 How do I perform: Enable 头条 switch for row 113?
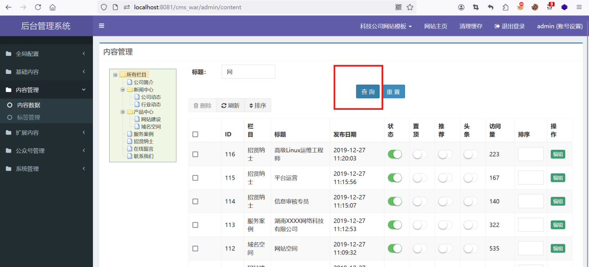pyautogui.click(x=471, y=225)
